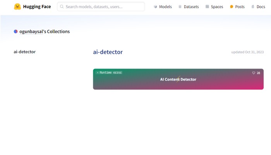Click the magnifier icon in search box
271x155 pixels.
(x=62, y=7)
